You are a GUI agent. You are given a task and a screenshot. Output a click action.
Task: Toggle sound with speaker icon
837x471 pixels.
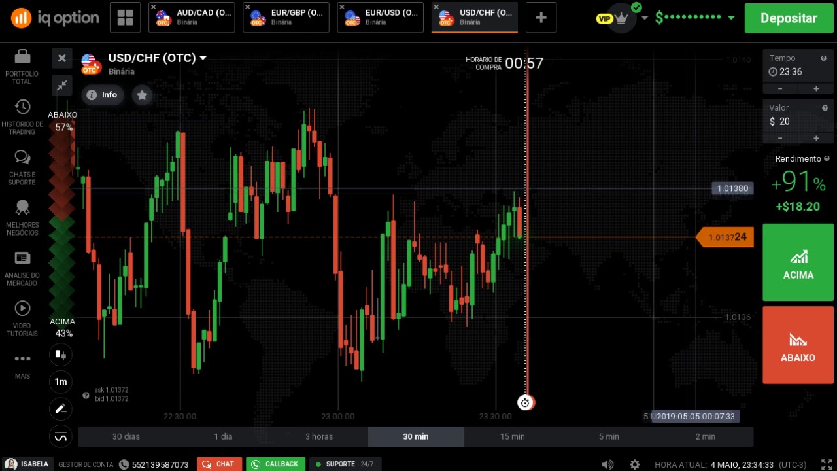pos(607,464)
